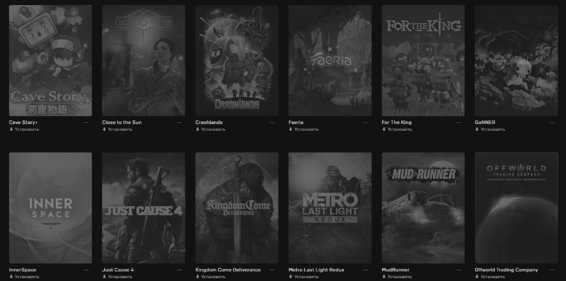Select the Offworld Trading Company title text

point(506,270)
